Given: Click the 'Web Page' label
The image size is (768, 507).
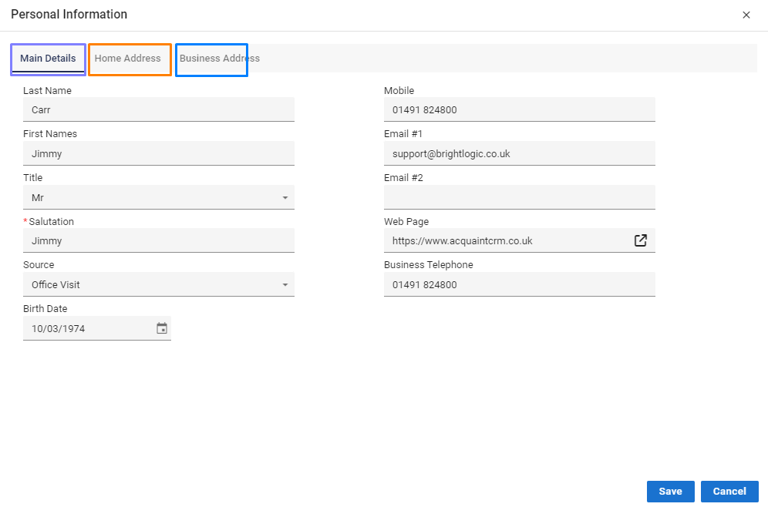Looking at the screenshot, I should coord(406,222).
